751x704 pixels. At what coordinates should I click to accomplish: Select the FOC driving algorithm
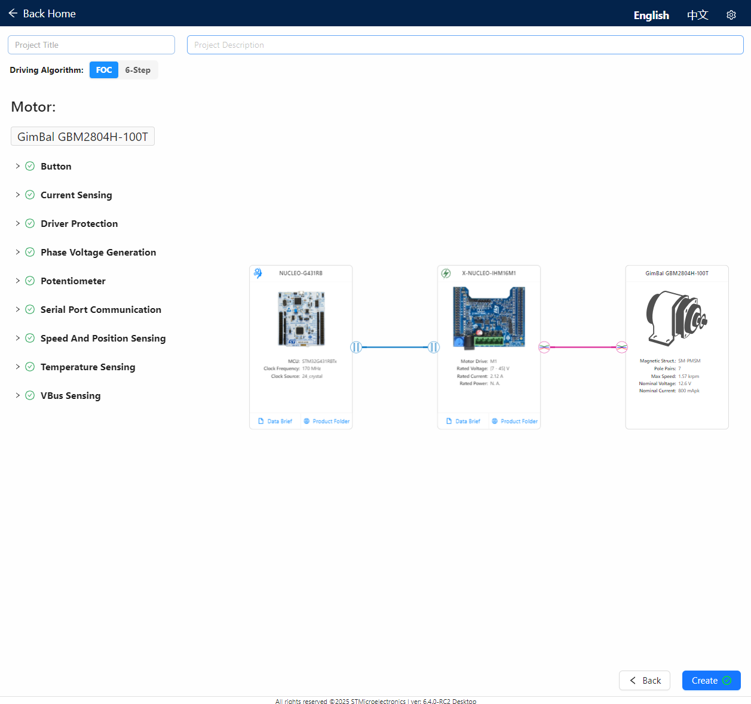pyautogui.click(x=104, y=70)
